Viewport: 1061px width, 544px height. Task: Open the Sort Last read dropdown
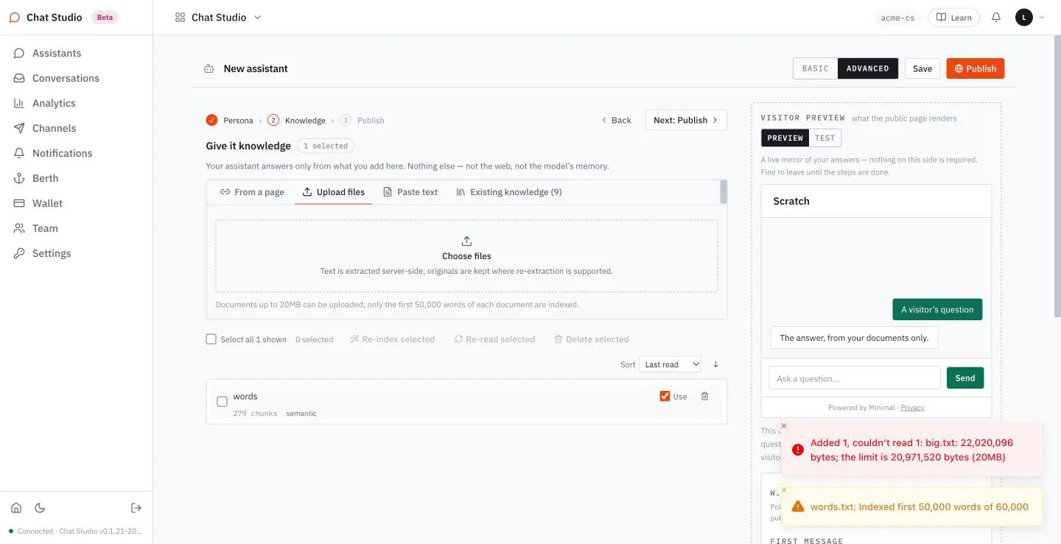pos(670,364)
